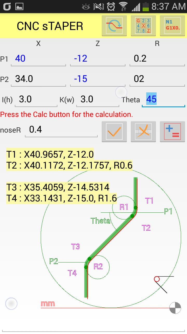Tap the magenta T1 label in the diagram
187x334 pixels.
click(149, 201)
